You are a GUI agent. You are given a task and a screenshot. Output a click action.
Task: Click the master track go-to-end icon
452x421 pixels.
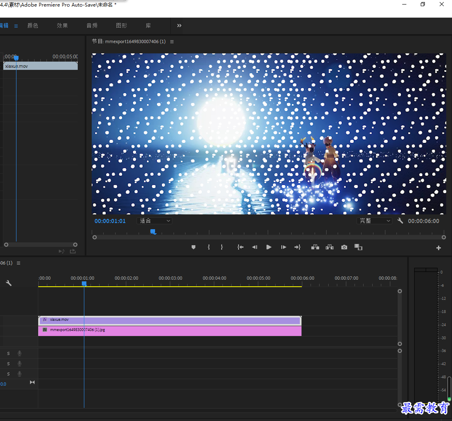click(x=32, y=382)
